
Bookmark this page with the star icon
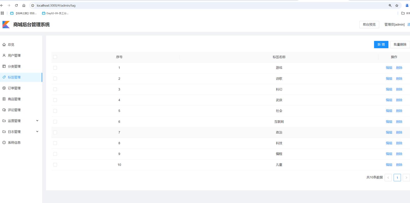[397, 5]
